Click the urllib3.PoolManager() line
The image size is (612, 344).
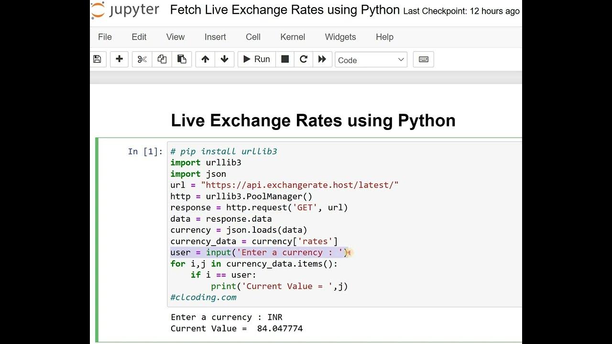coord(241,196)
